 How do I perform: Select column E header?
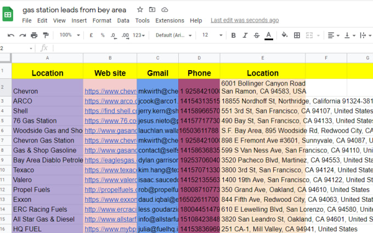point(263,58)
